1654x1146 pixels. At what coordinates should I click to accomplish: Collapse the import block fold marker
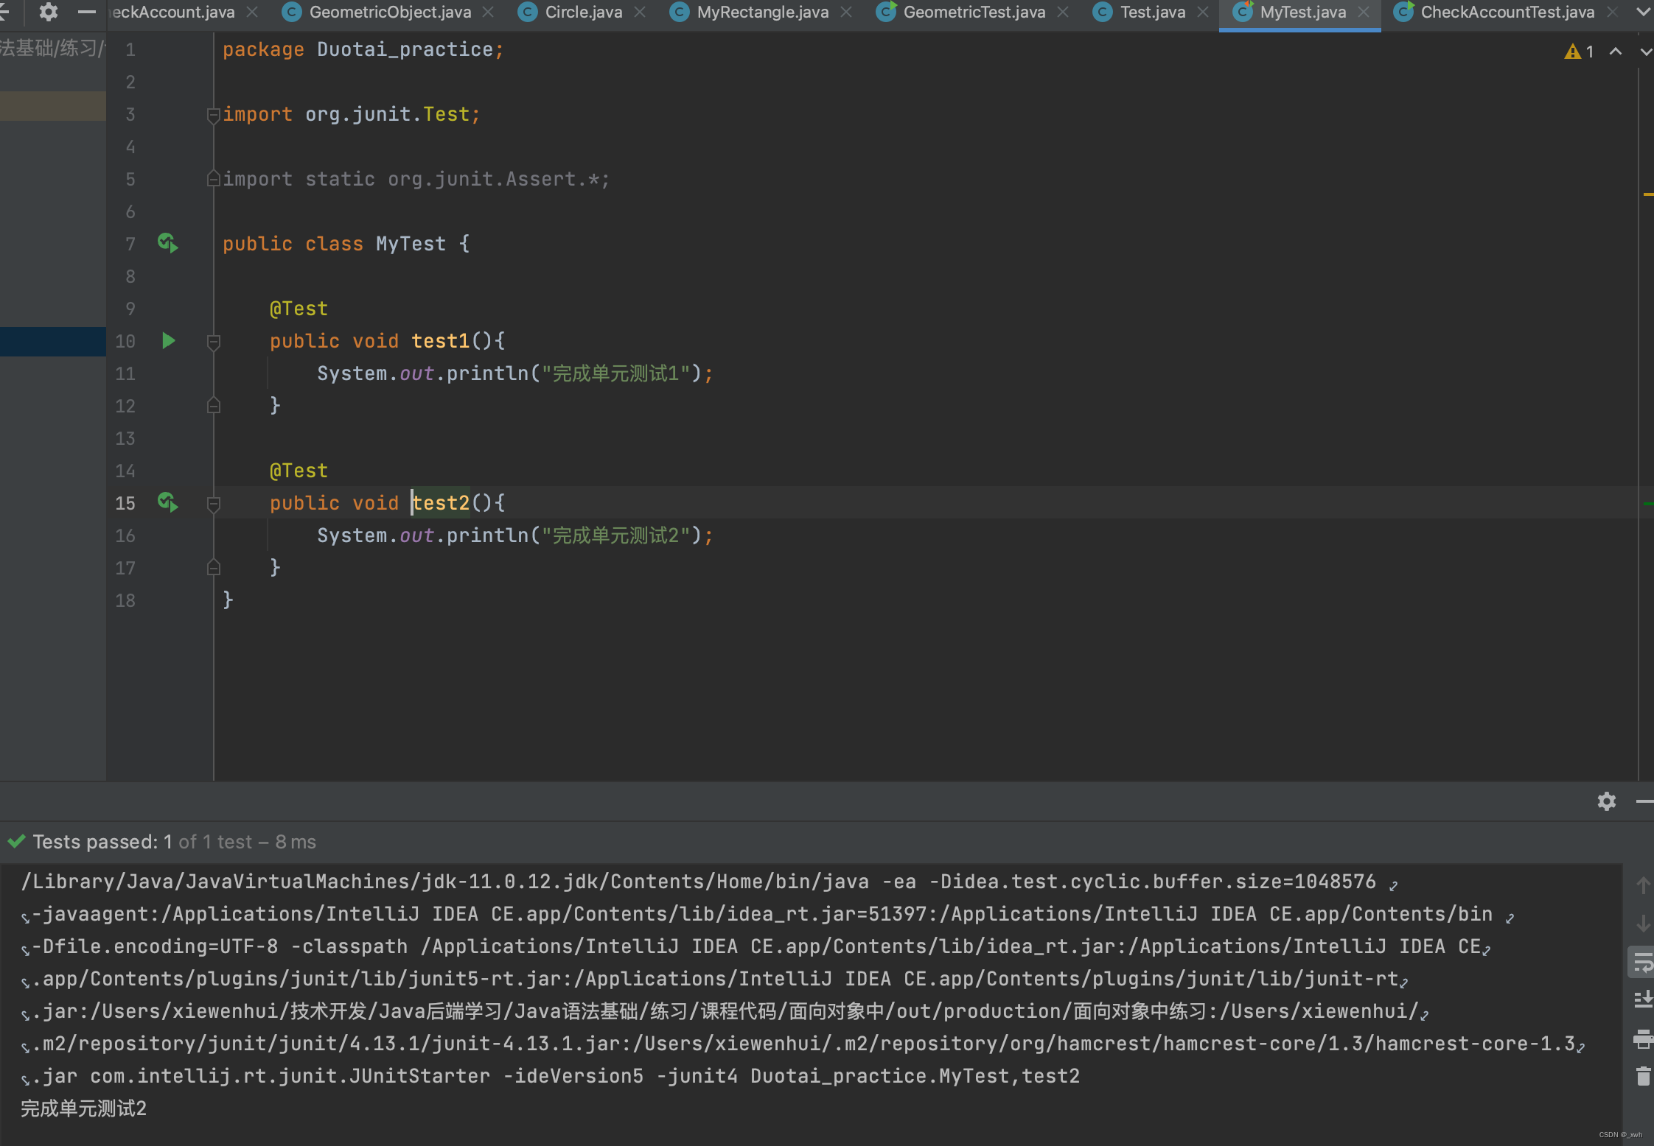[x=214, y=115]
